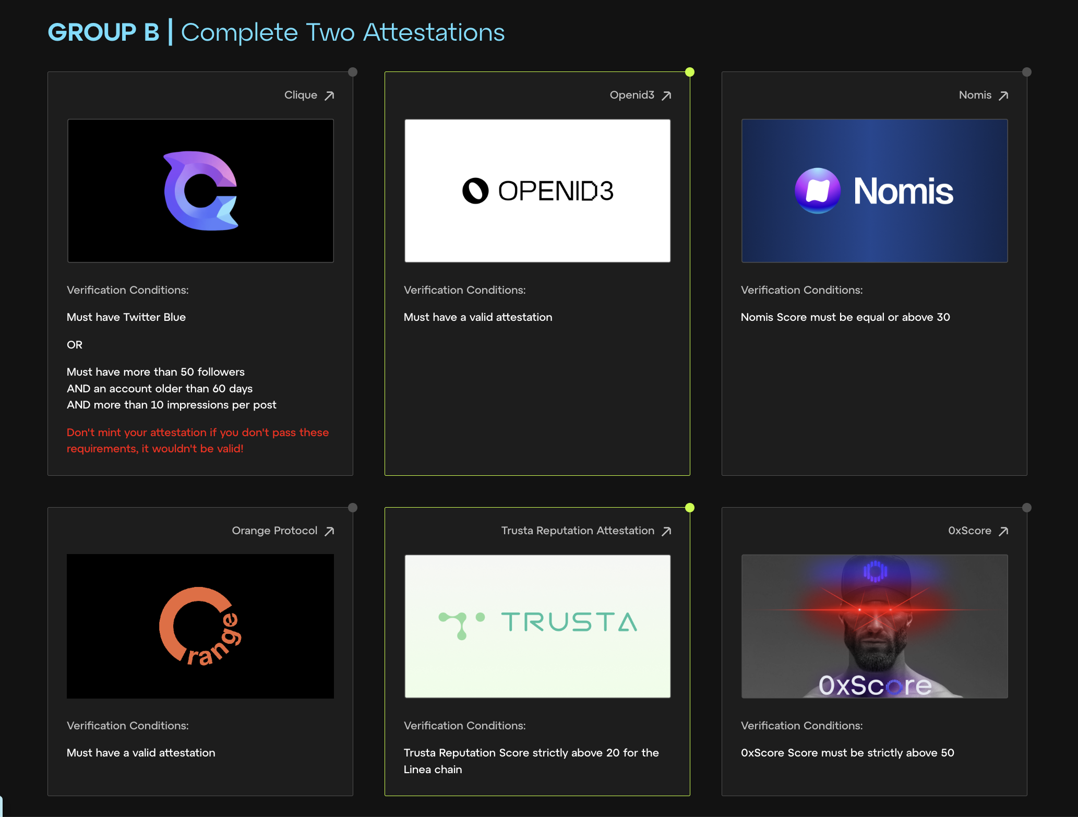
Task: Click 'Must have a valid attestation' under Openid3
Action: point(478,317)
